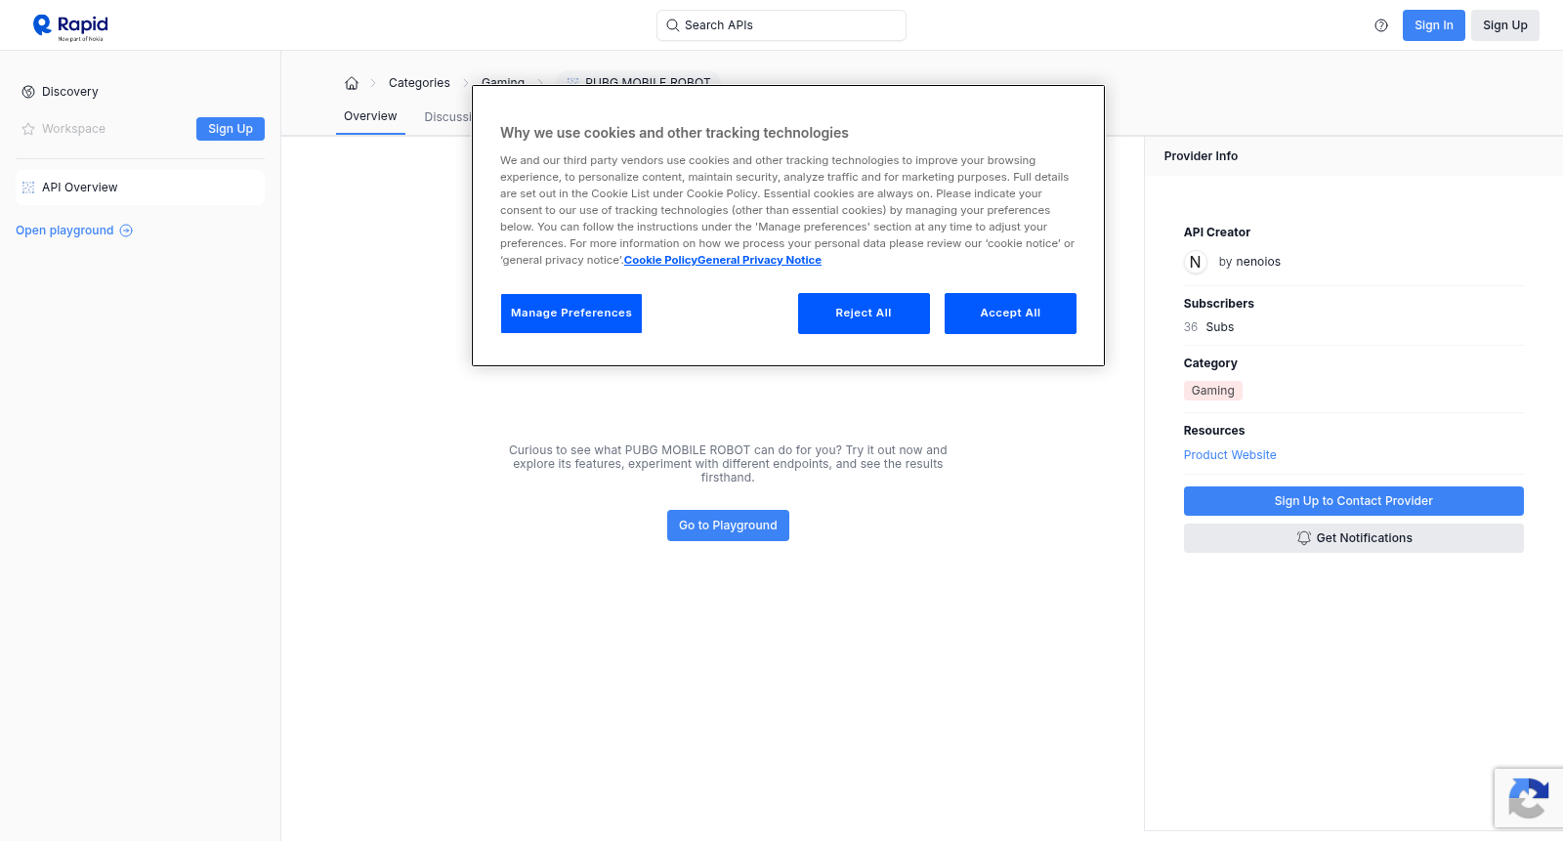This screenshot has width=1563, height=841.
Task: Click the '36 Subs' subscriber count
Action: coord(1208,327)
